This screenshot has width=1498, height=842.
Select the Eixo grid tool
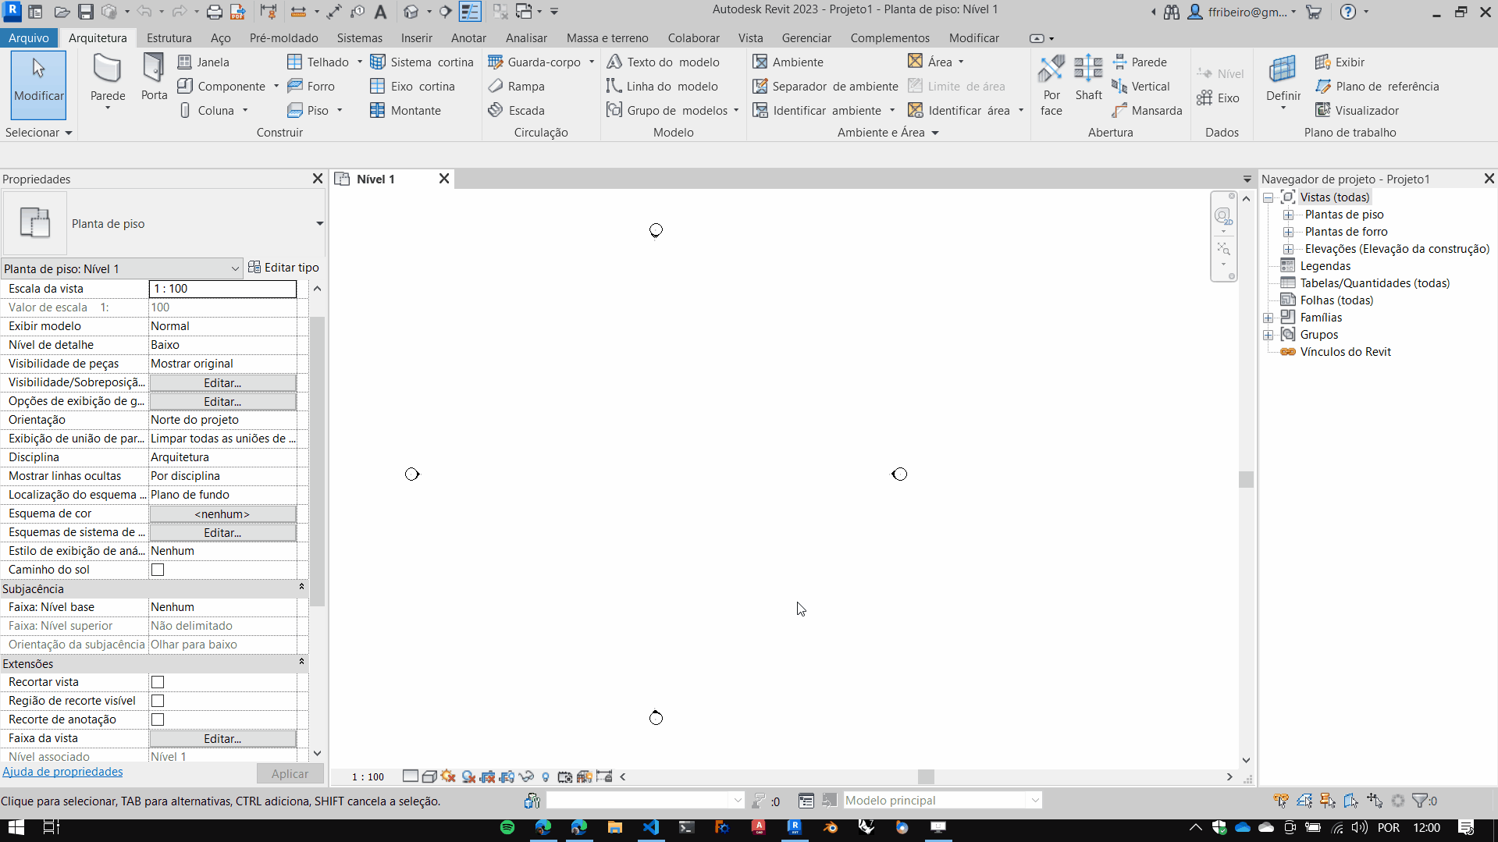[1218, 98]
